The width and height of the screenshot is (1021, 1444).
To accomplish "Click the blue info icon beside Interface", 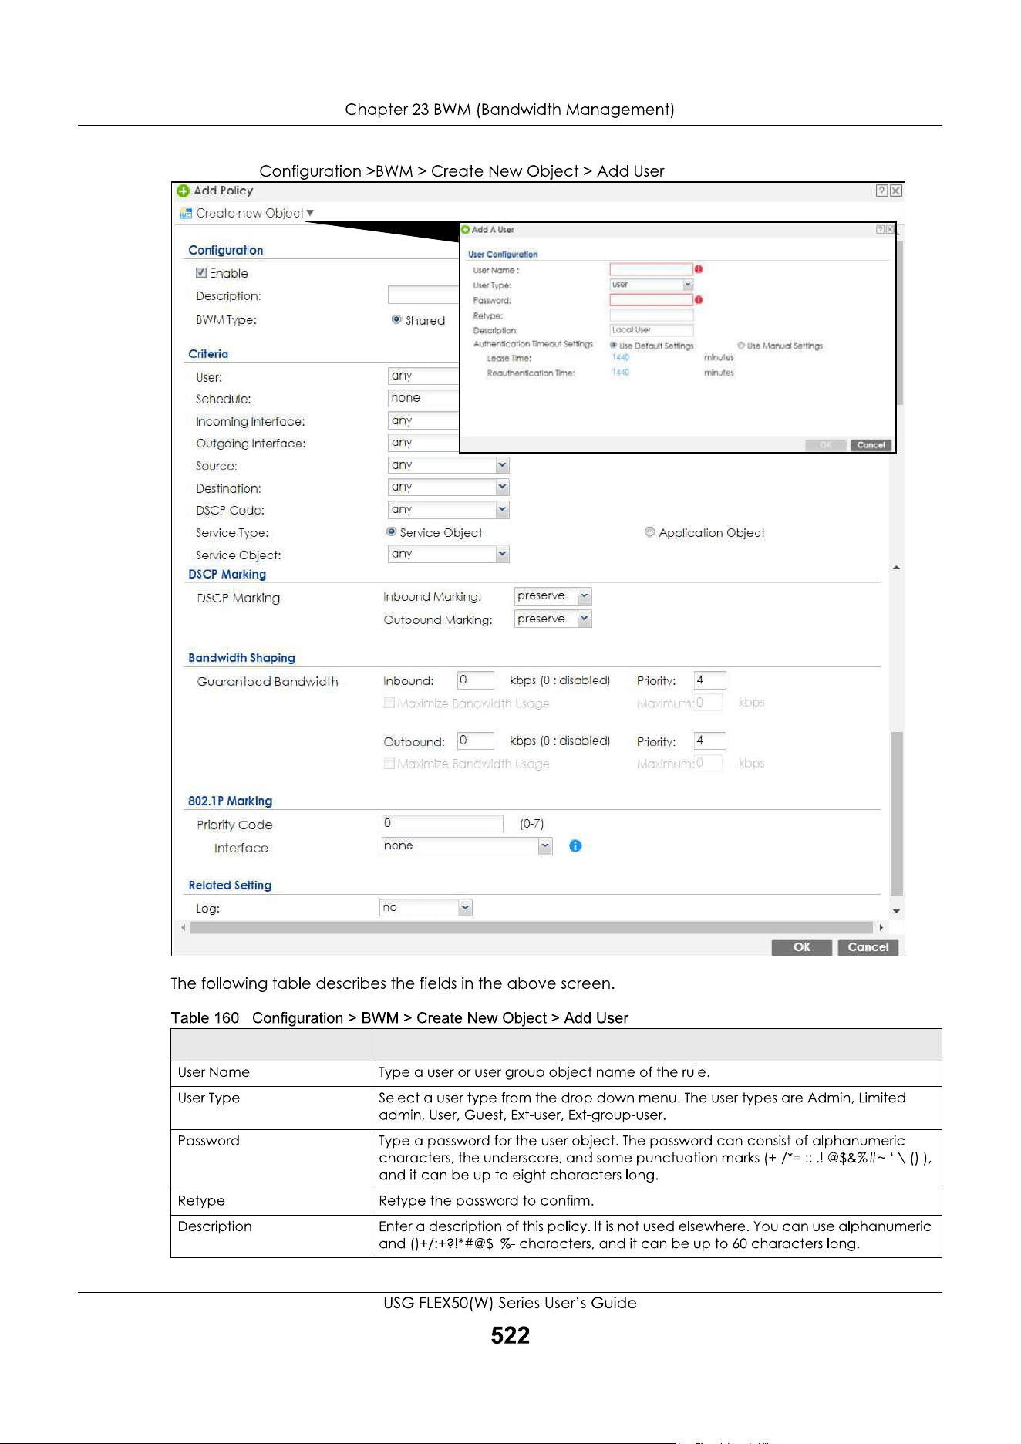I will [x=575, y=846].
